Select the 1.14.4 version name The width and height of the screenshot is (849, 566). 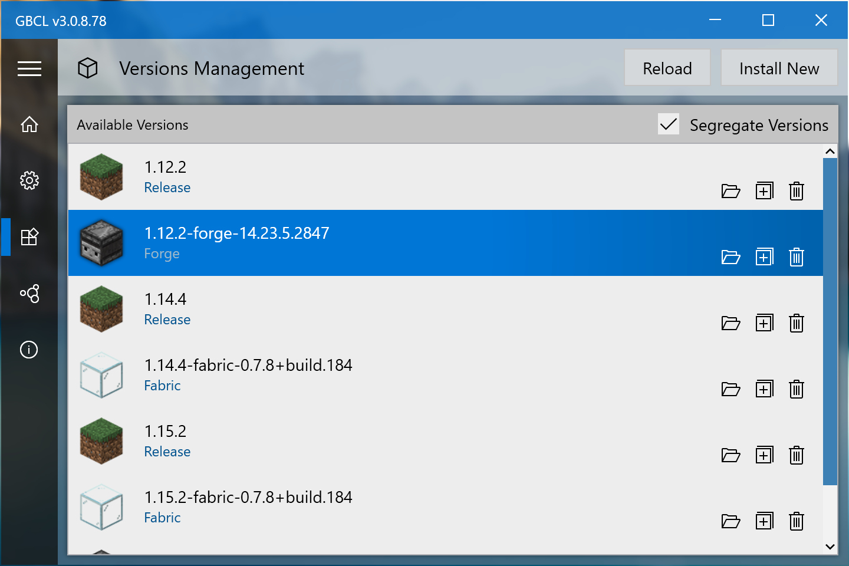coord(166,299)
